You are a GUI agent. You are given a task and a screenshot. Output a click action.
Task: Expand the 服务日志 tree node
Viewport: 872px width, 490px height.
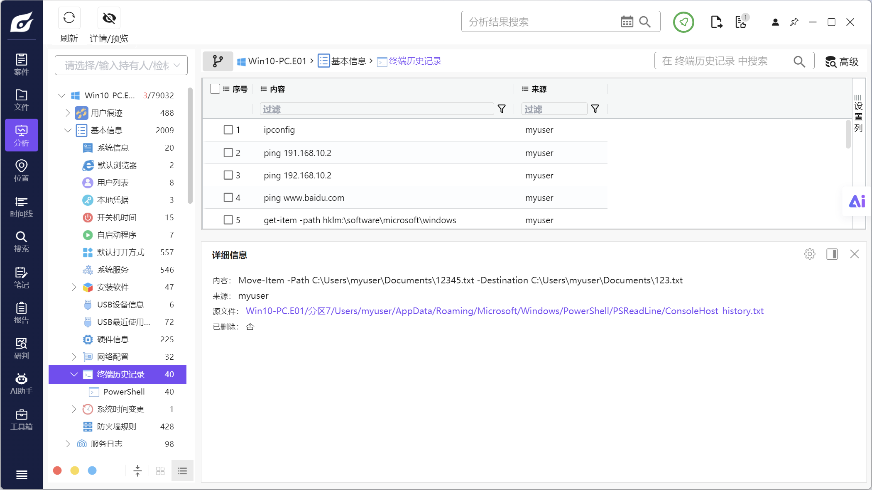click(68, 444)
